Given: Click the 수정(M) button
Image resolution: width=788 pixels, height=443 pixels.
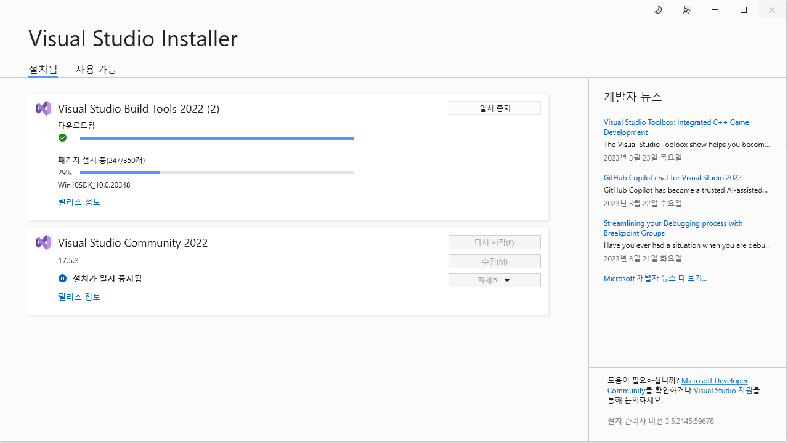Looking at the screenshot, I should point(494,261).
